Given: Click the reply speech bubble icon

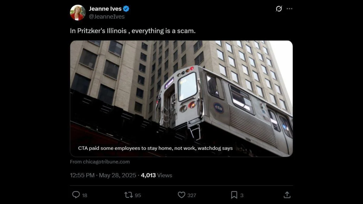Looking at the screenshot, I should coord(76,195).
